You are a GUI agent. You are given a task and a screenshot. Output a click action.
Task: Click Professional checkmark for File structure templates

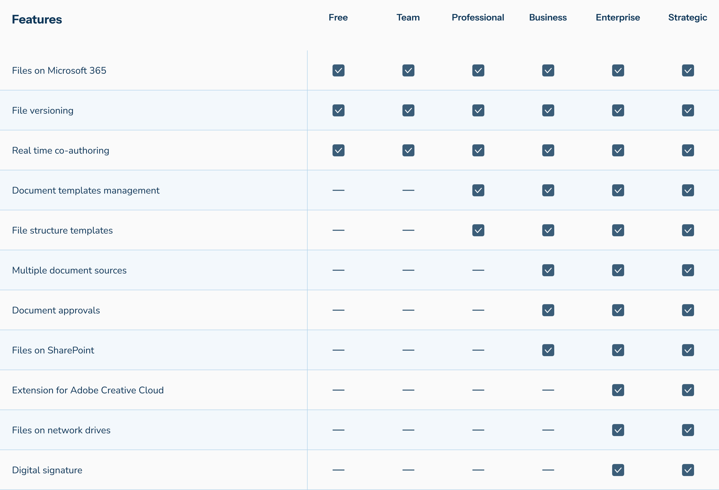[478, 230]
